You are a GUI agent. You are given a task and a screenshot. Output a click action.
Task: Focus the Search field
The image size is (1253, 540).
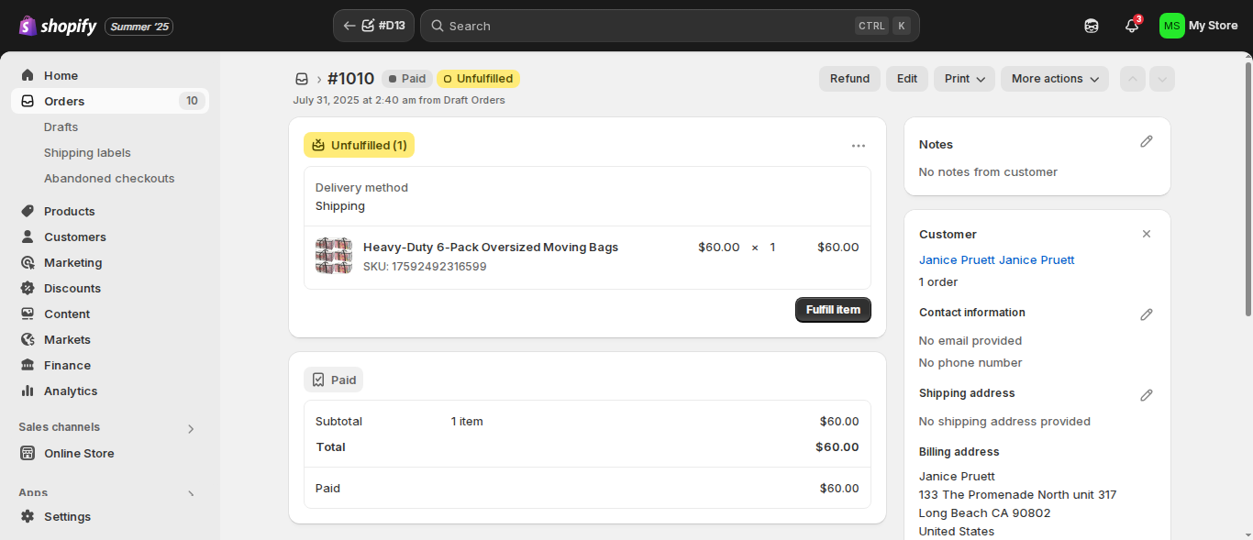670,26
